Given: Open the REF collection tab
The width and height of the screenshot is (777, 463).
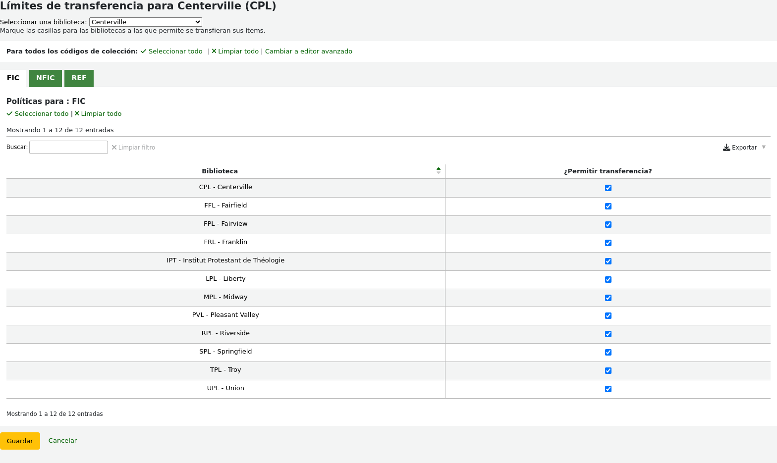Looking at the screenshot, I should coord(79,78).
